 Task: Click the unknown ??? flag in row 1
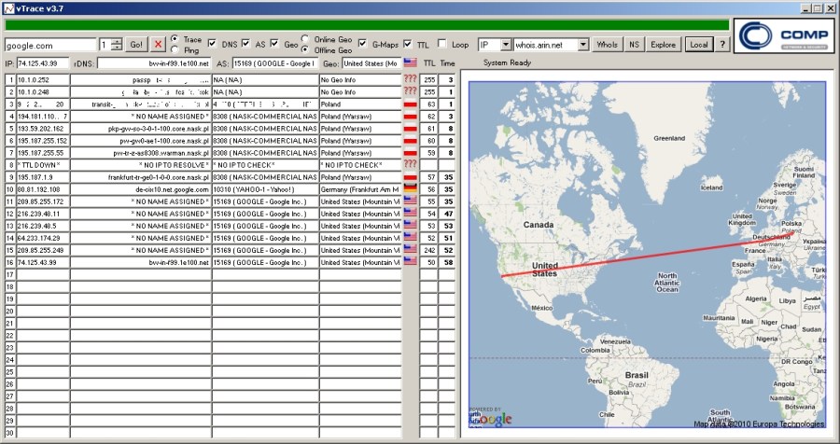pos(411,79)
